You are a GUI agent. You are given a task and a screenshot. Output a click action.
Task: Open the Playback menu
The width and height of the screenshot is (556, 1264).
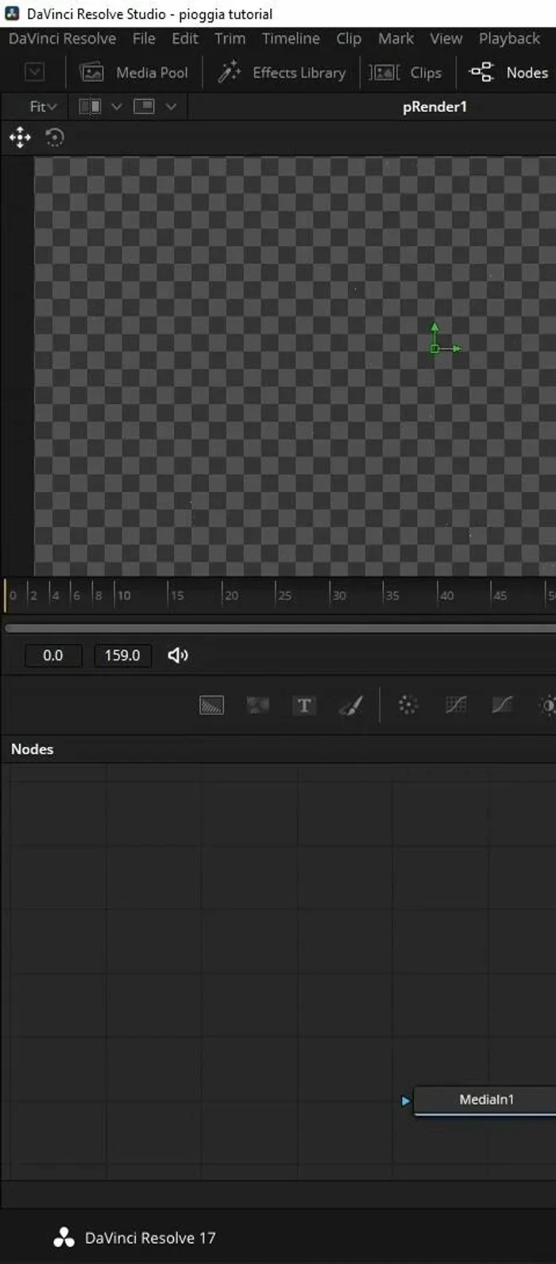pyautogui.click(x=509, y=38)
